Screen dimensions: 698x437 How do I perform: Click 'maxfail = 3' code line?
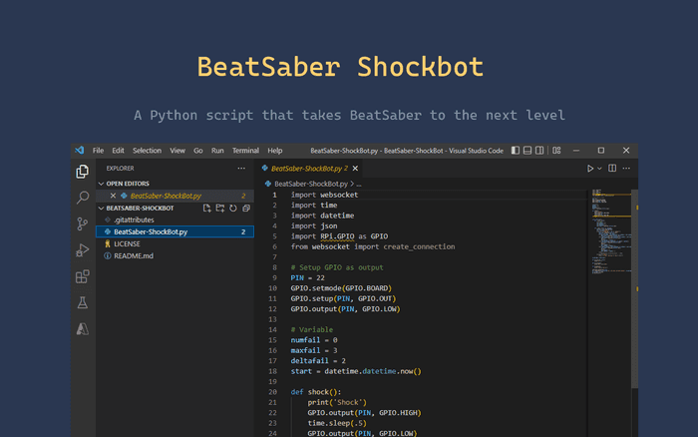[314, 350]
